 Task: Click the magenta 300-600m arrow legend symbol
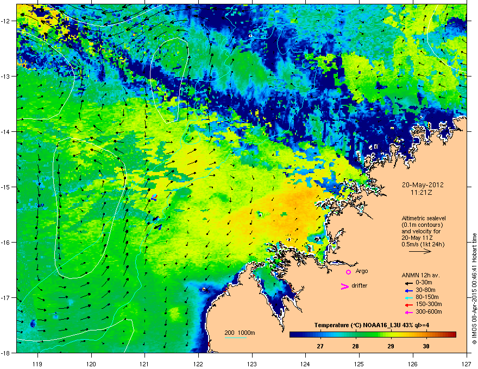point(409,312)
